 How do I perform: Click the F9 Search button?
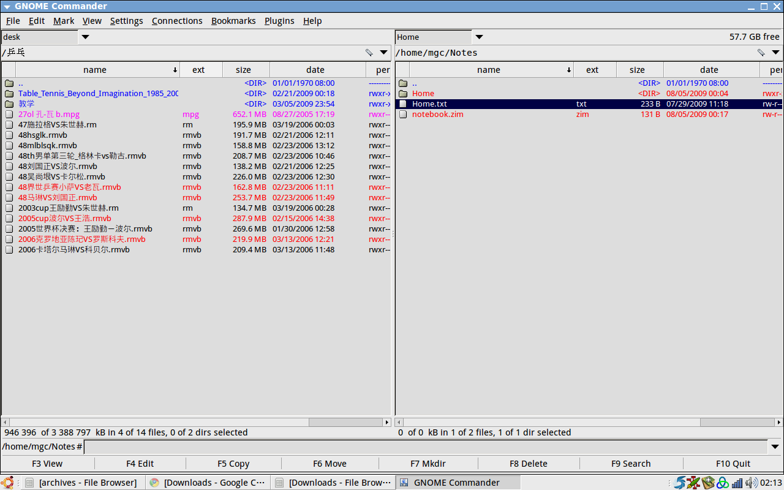coord(631,464)
